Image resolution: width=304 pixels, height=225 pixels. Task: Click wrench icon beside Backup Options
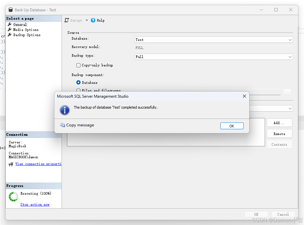coord(10,35)
